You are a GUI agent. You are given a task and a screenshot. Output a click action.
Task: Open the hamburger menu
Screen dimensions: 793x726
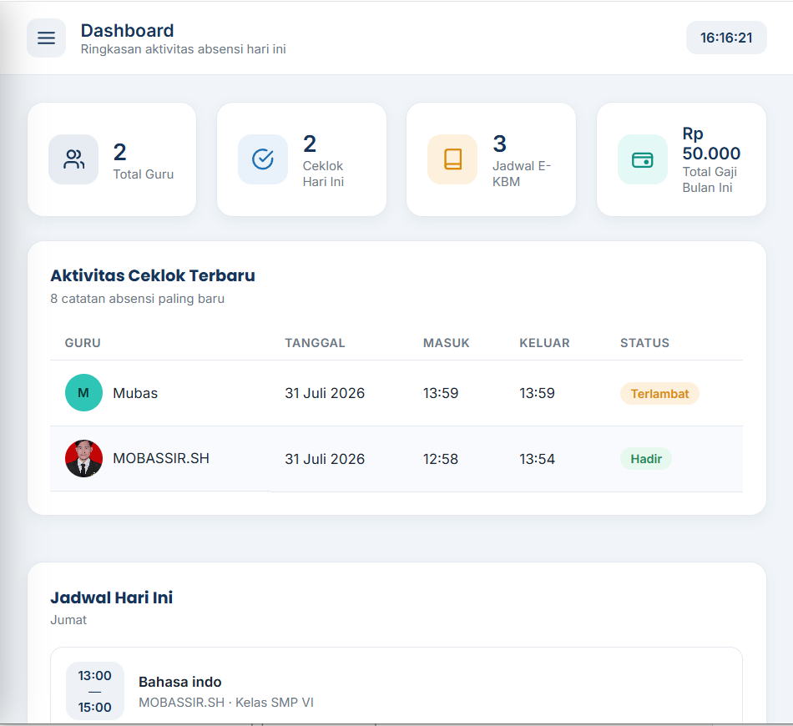46,38
